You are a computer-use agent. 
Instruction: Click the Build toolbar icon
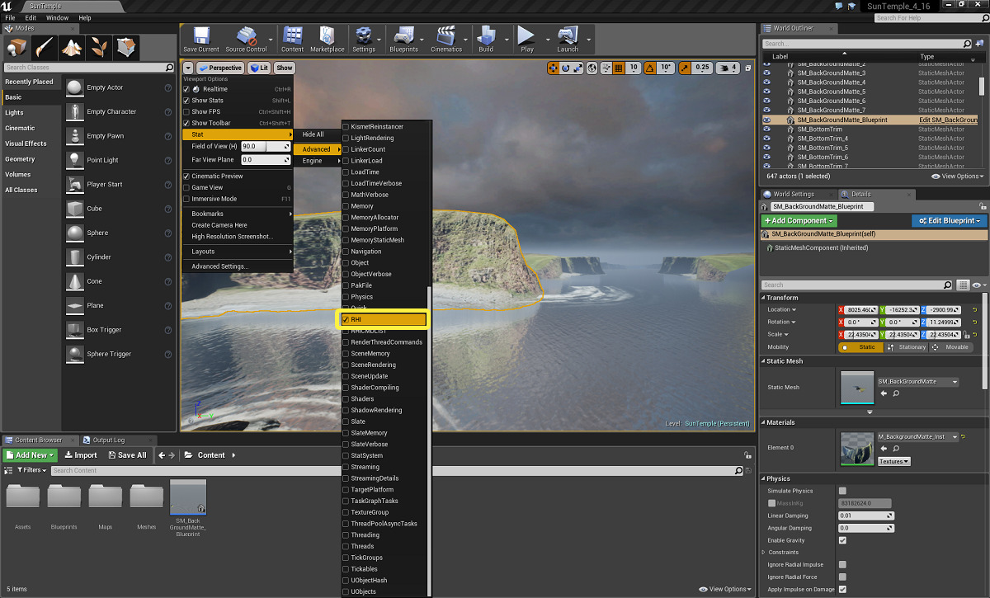pos(486,37)
